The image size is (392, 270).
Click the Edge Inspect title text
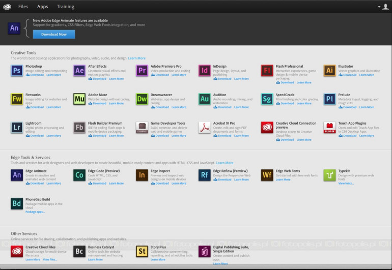point(160,171)
